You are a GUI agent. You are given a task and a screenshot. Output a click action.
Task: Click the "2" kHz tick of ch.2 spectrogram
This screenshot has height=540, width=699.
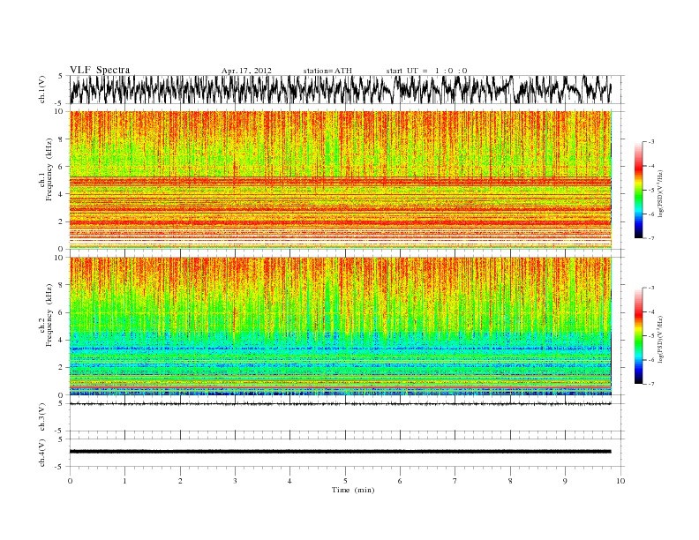click(62, 368)
